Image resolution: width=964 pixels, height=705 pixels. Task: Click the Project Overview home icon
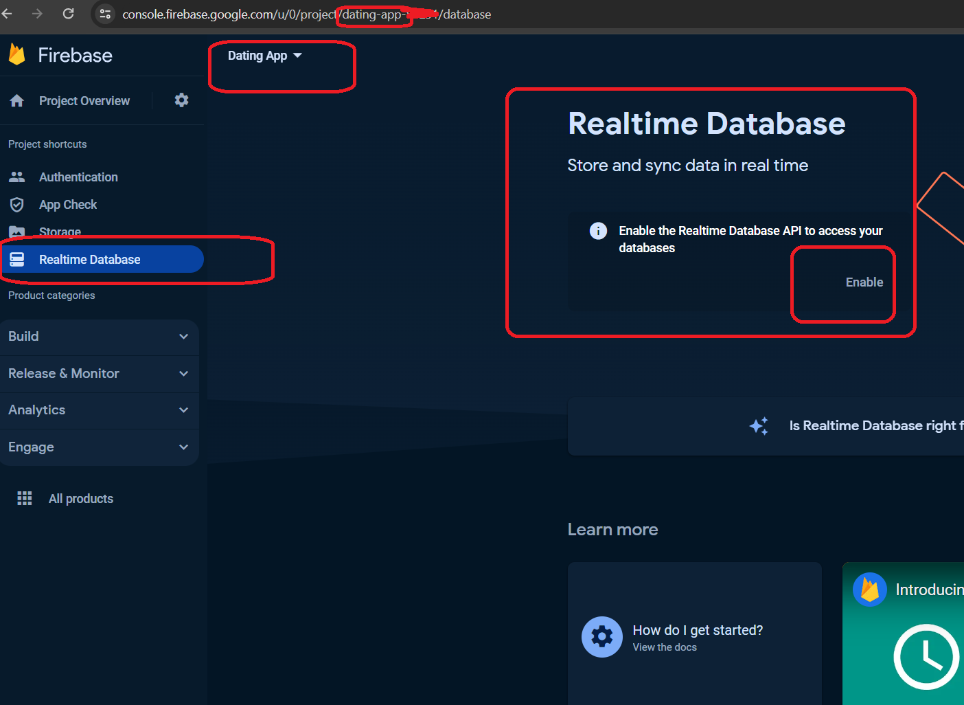coord(17,101)
